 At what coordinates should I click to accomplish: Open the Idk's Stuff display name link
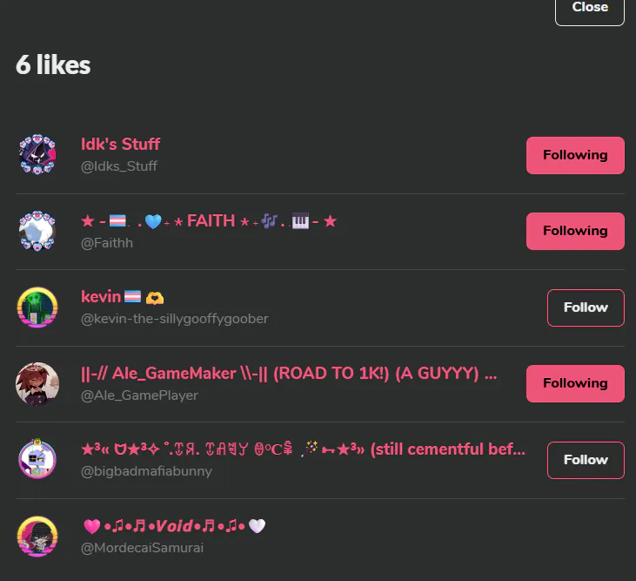pyautogui.click(x=120, y=144)
